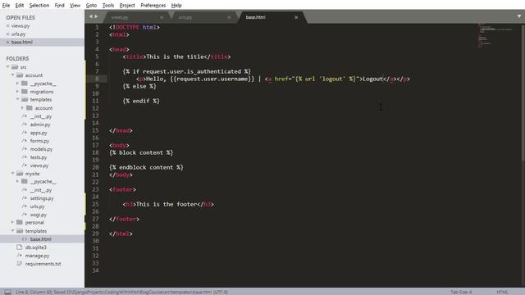This screenshot has width=525, height=295.
Task: Click the requirements.txt file icon
Action: pos(20,264)
